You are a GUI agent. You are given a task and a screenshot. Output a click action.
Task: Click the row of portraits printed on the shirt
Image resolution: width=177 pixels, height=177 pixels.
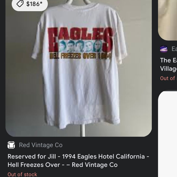[x=80, y=46]
